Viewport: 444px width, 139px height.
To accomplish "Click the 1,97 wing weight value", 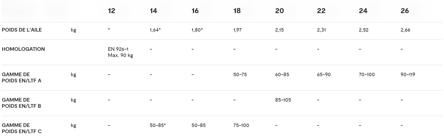I will click(237, 30).
